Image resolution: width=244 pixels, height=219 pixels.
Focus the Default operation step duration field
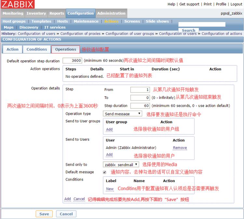point(72,61)
